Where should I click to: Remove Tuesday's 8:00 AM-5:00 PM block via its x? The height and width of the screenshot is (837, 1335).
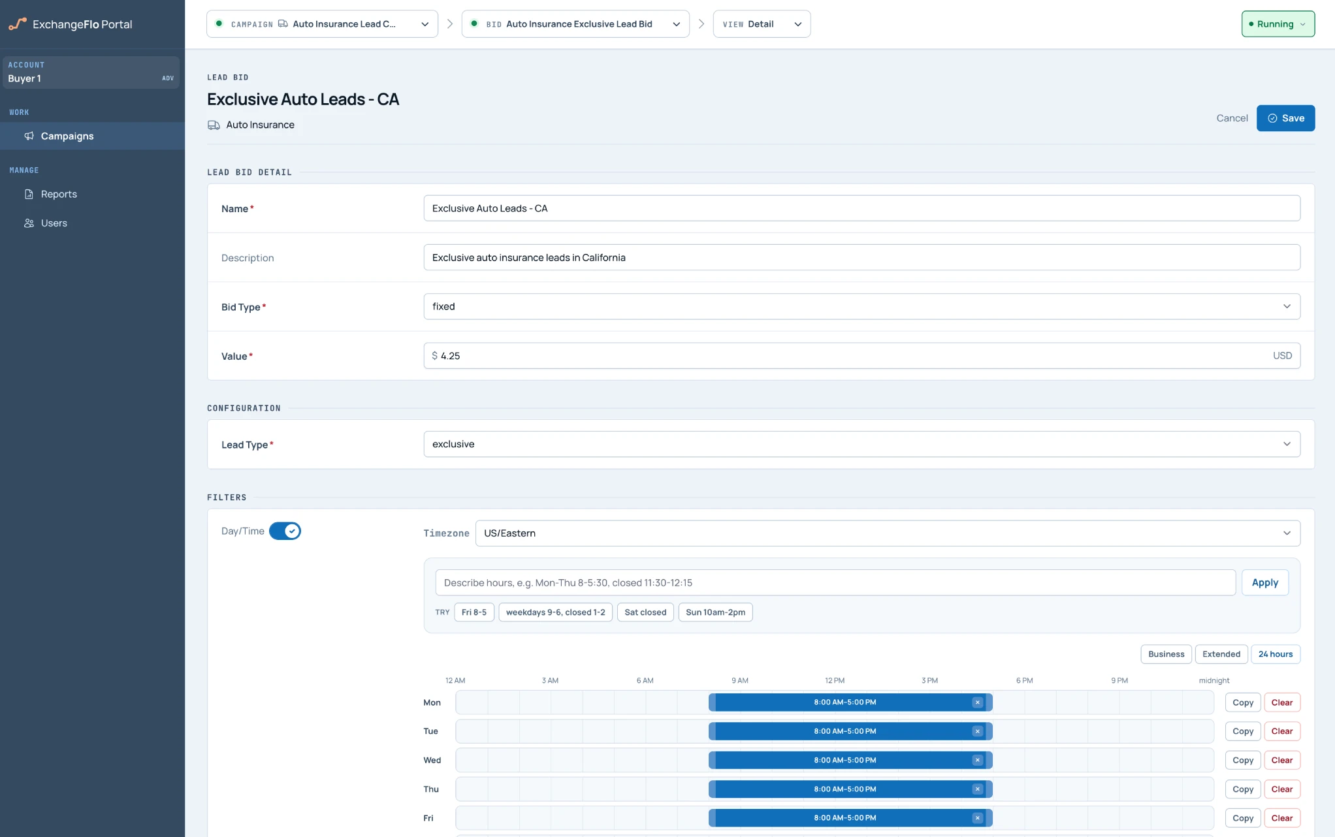977,731
